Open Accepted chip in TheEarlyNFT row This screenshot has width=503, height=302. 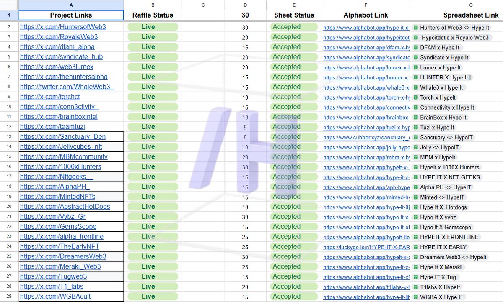(294, 246)
